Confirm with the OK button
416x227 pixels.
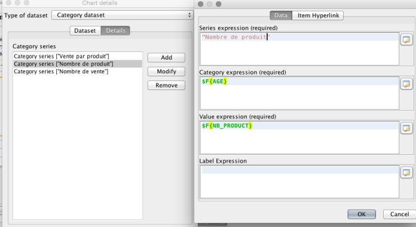pyautogui.click(x=362, y=214)
